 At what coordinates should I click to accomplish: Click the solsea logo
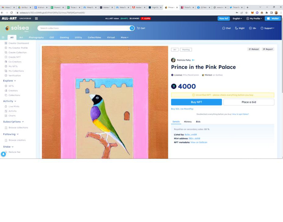pyautogui.click(x=17, y=28)
